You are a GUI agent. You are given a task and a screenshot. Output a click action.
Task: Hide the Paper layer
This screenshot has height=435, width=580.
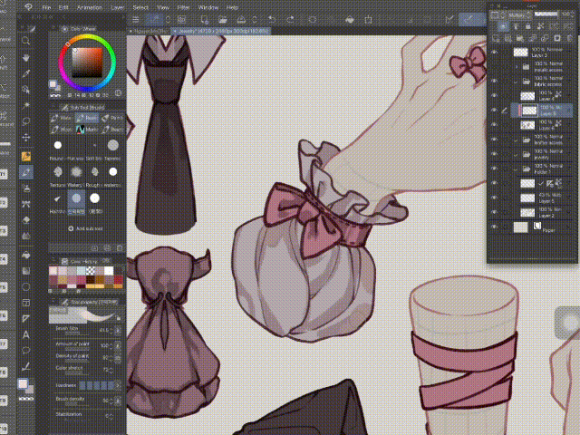point(494,227)
